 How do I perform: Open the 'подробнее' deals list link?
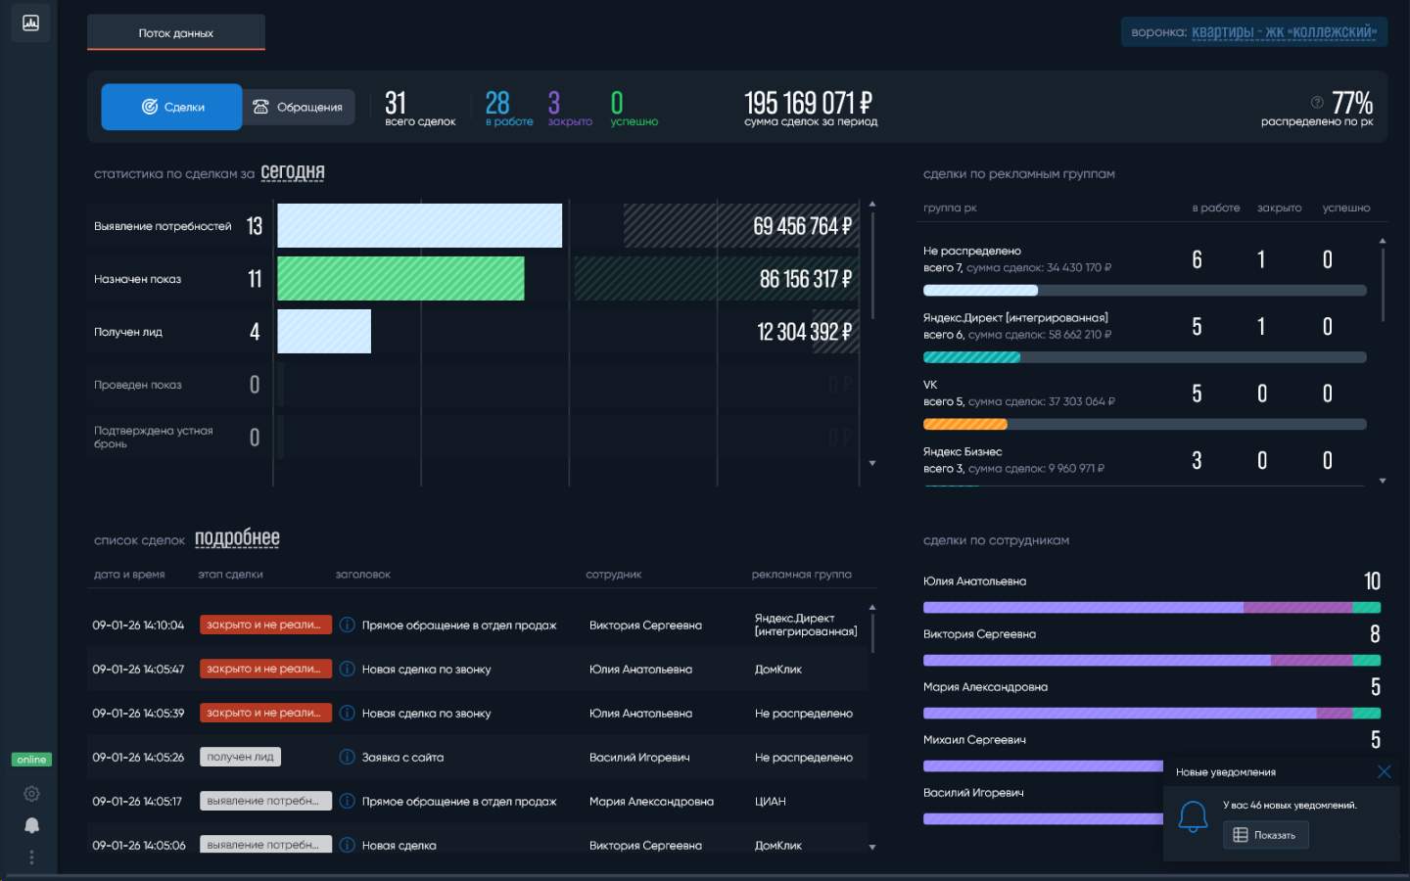pos(237,538)
